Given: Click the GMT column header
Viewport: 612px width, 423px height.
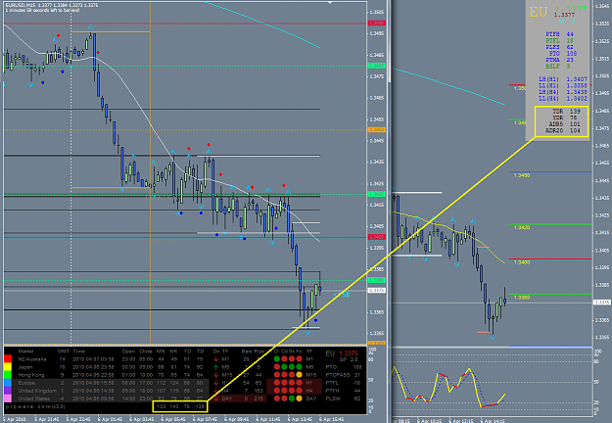Looking at the screenshot, I should (63, 352).
